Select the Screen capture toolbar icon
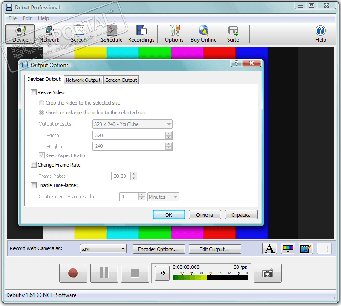Screen dimensions: 341x306 click(x=79, y=34)
